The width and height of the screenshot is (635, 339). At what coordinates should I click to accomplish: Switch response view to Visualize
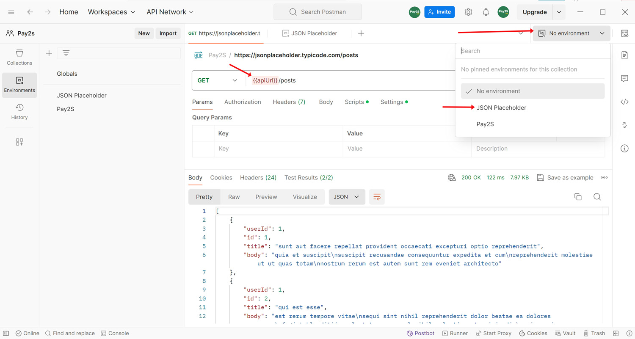click(305, 197)
